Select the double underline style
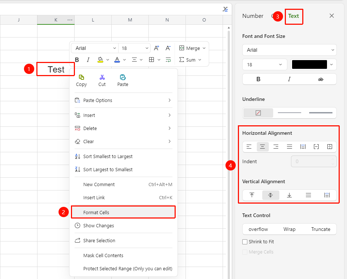347x279 pixels. tap(321, 113)
